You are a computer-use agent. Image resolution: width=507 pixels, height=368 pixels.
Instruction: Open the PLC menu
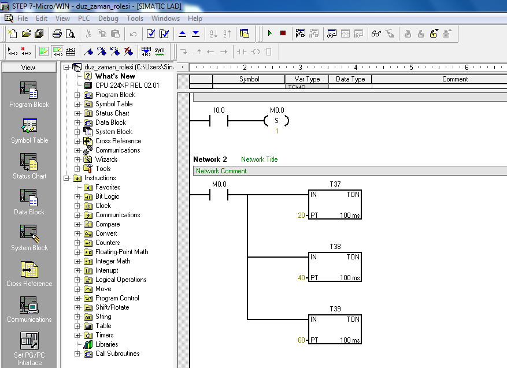point(84,18)
